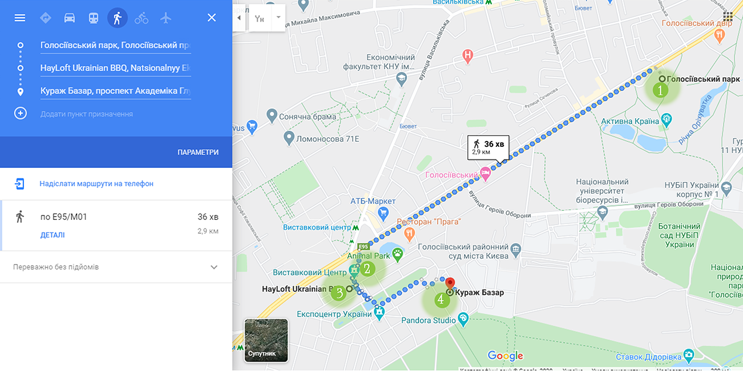Choose the flight travel mode
Viewport: 743px width, 373px height.
point(166,18)
